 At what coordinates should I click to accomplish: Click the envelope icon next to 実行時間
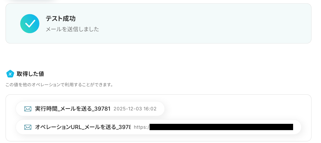coord(28,109)
